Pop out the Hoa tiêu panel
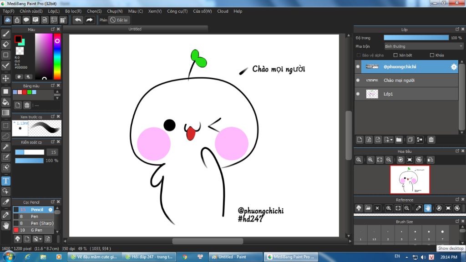Screen dimensions: 466x262 (457, 151)
